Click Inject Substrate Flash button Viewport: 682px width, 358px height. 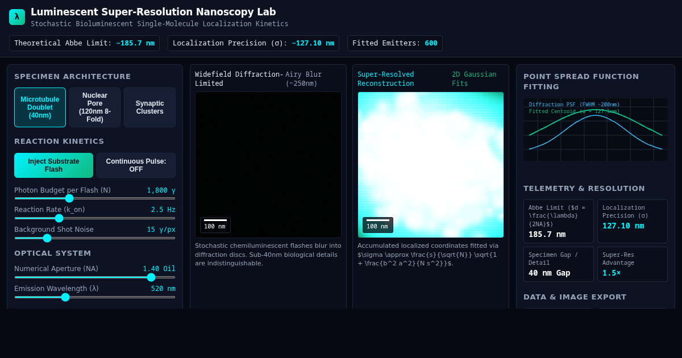tap(53, 165)
